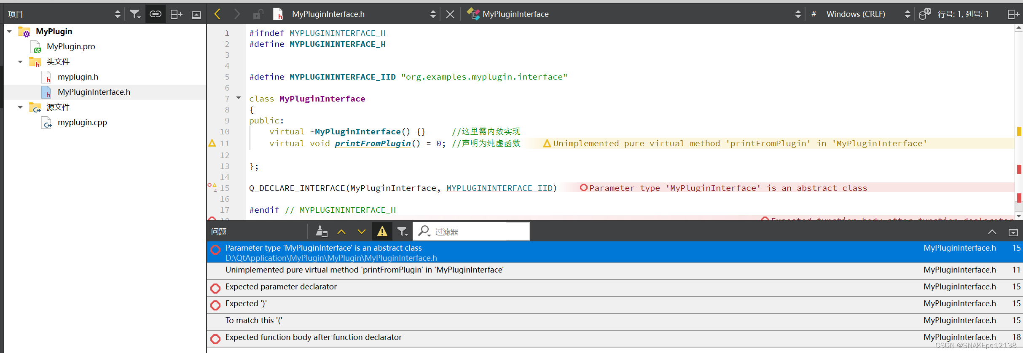Click the warning marker on line 11
The image size is (1023, 353).
tap(212, 143)
